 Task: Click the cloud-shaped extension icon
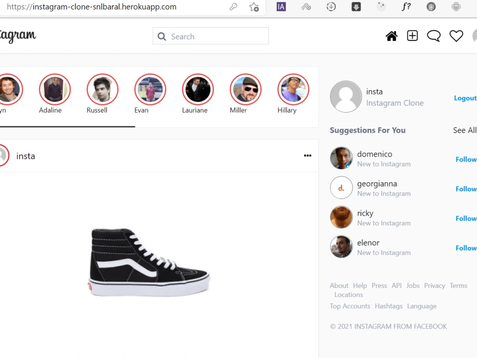coord(306,7)
